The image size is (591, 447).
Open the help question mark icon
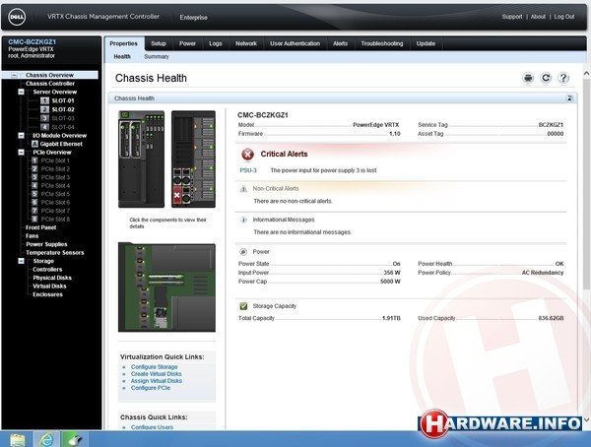pyautogui.click(x=563, y=78)
